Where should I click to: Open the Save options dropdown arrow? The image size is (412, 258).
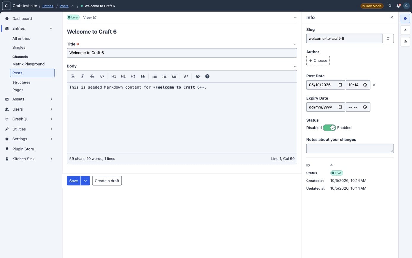click(85, 181)
